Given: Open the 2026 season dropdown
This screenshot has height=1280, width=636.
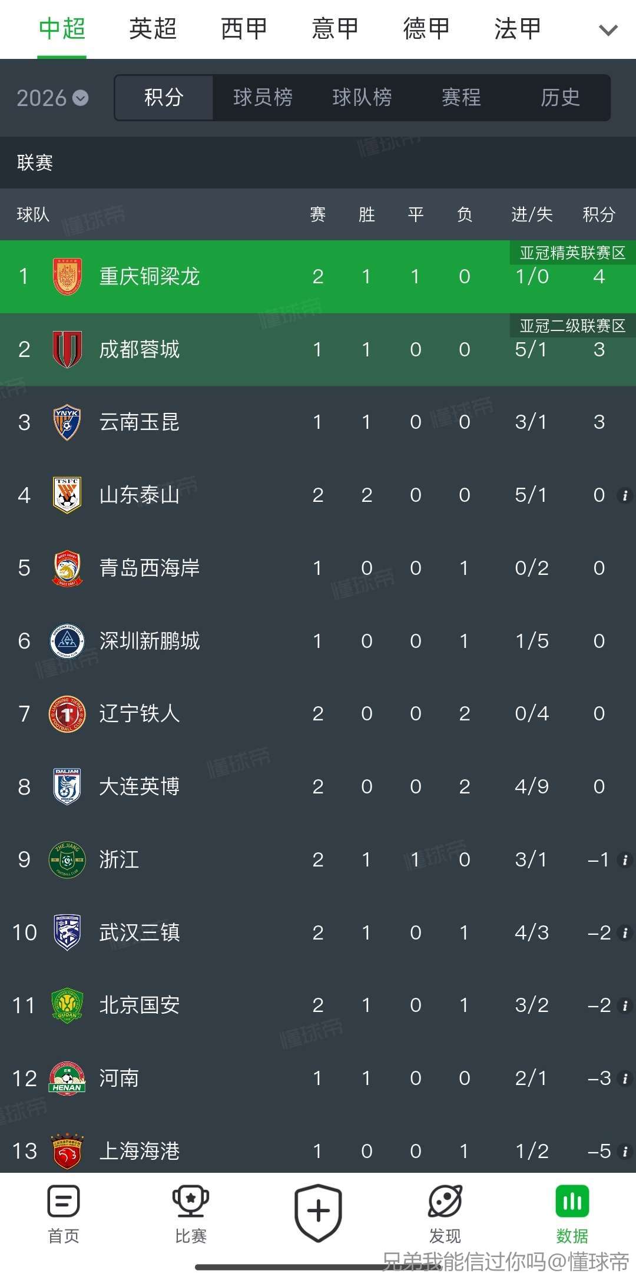Looking at the screenshot, I should click(52, 98).
